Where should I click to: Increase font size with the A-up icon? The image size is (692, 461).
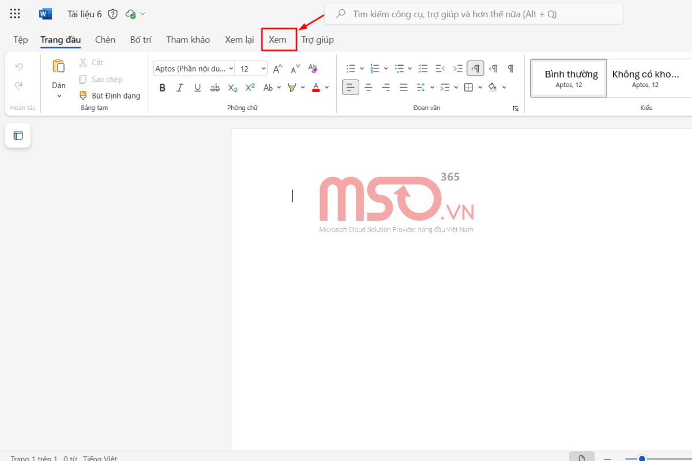[x=277, y=69]
